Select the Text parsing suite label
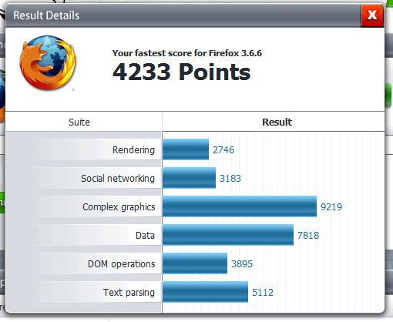The width and height of the screenshot is (393, 322). click(129, 293)
